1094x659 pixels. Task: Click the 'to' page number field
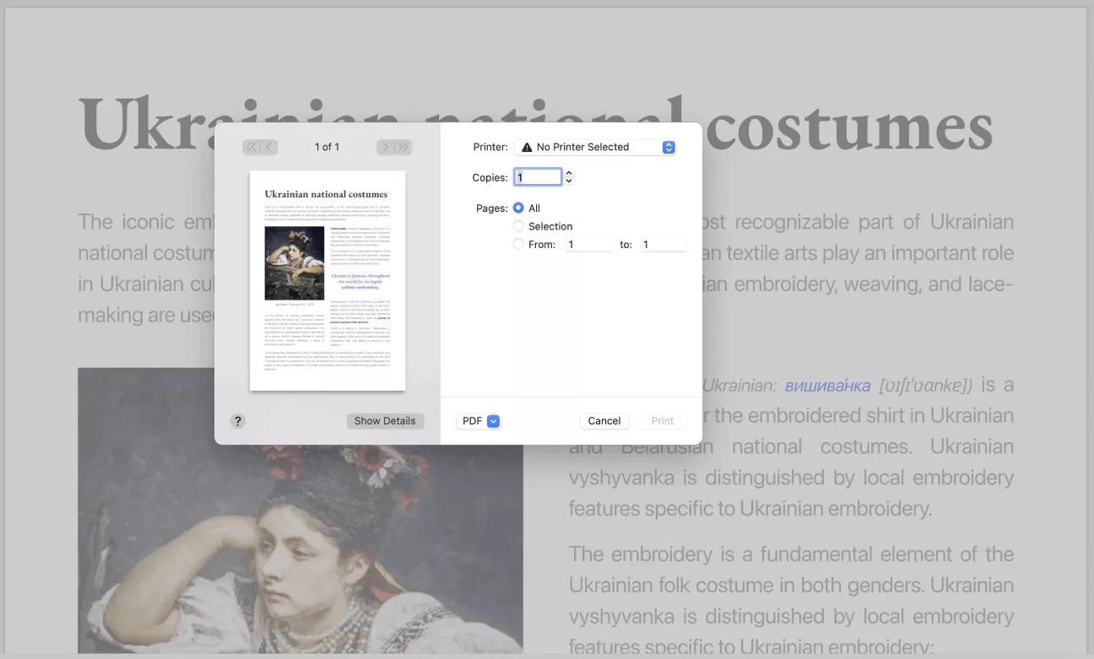pyautogui.click(x=662, y=245)
